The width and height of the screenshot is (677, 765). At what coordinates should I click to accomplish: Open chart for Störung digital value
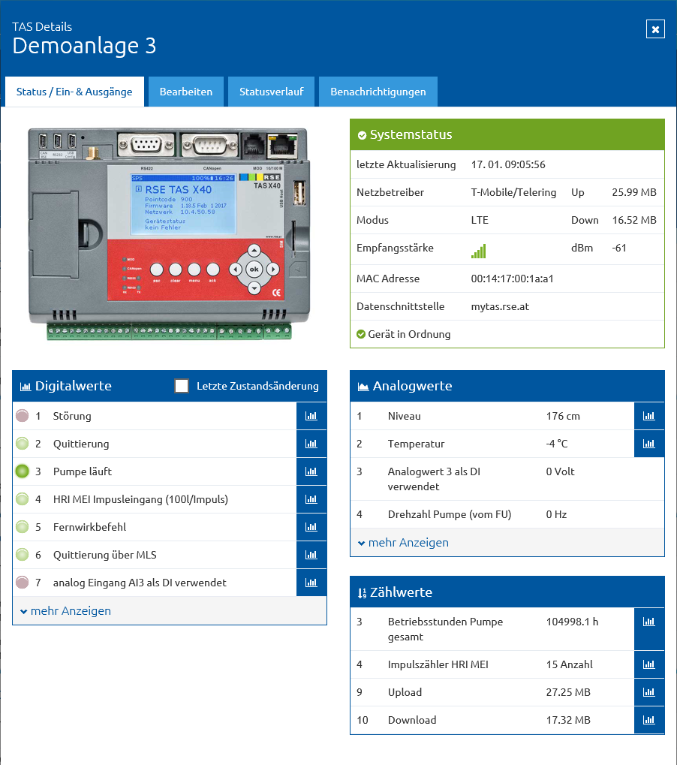(x=311, y=416)
